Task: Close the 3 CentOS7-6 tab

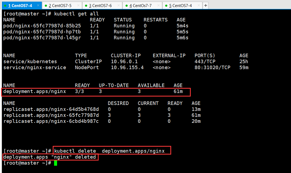Action: [x=118, y=5]
